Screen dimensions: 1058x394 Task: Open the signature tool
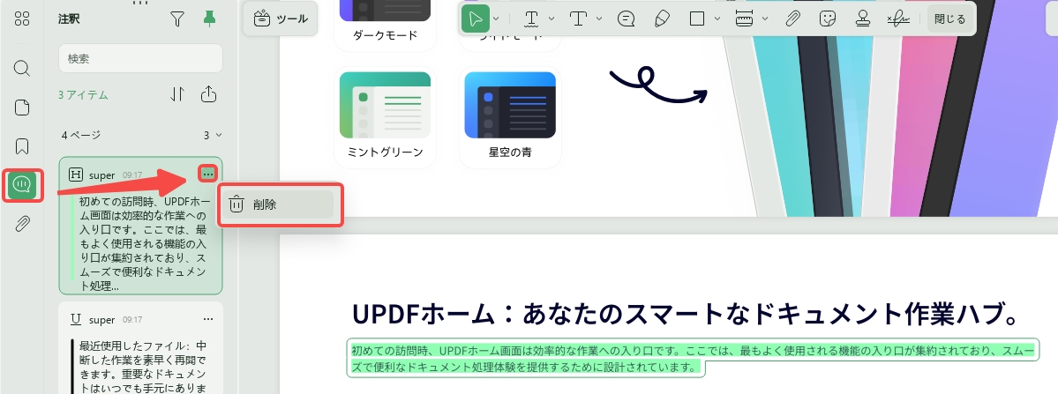point(898,19)
